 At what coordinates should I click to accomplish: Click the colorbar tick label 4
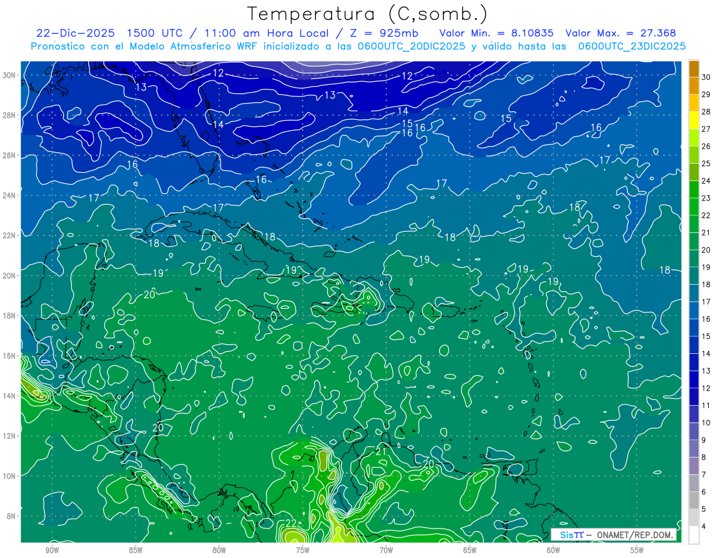(705, 527)
